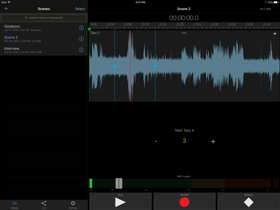Click the MKE 2 digital input label
The image size is (280, 210).
184,177
